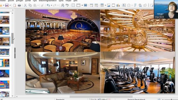Open the Extras menu
The height and width of the screenshot is (100, 178).
(x=61, y=1)
